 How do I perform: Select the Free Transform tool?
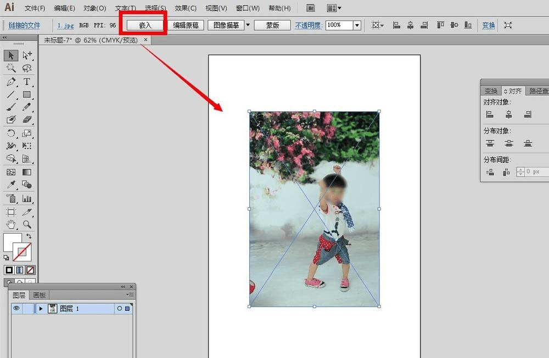click(27, 146)
